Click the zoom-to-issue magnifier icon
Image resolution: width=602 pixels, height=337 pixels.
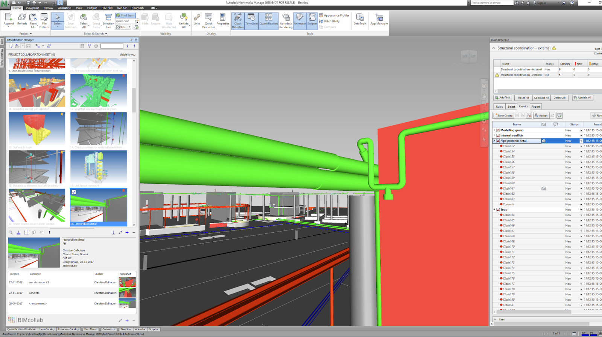coord(11,233)
